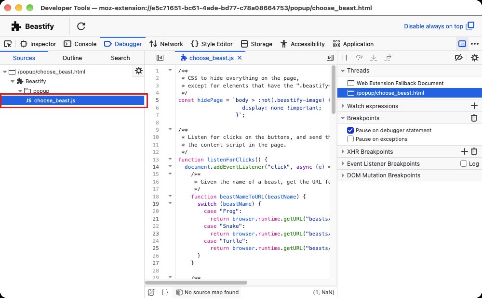Expand the XHR Breakpoints section

pos(343,151)
